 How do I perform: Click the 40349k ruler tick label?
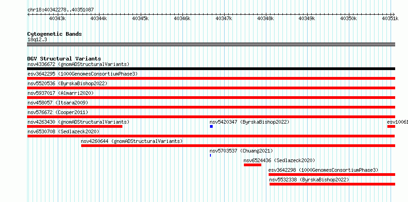click(x=307, y=18)
